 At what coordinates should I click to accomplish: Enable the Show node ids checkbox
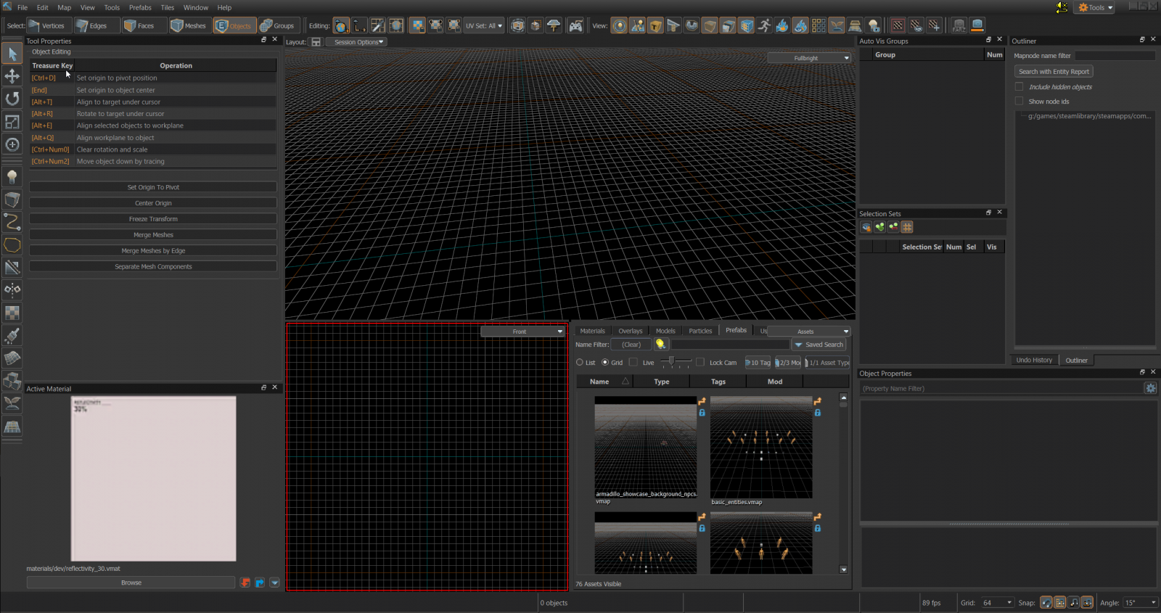pos(1019,102)
